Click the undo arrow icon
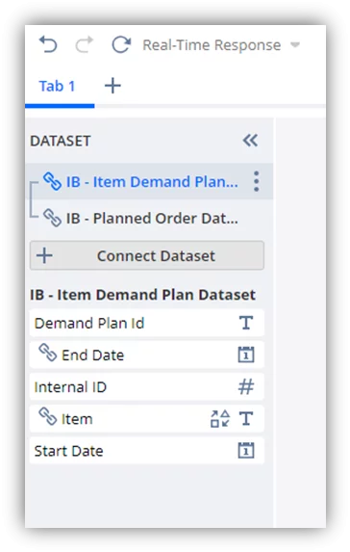 (x=48, y=44)
